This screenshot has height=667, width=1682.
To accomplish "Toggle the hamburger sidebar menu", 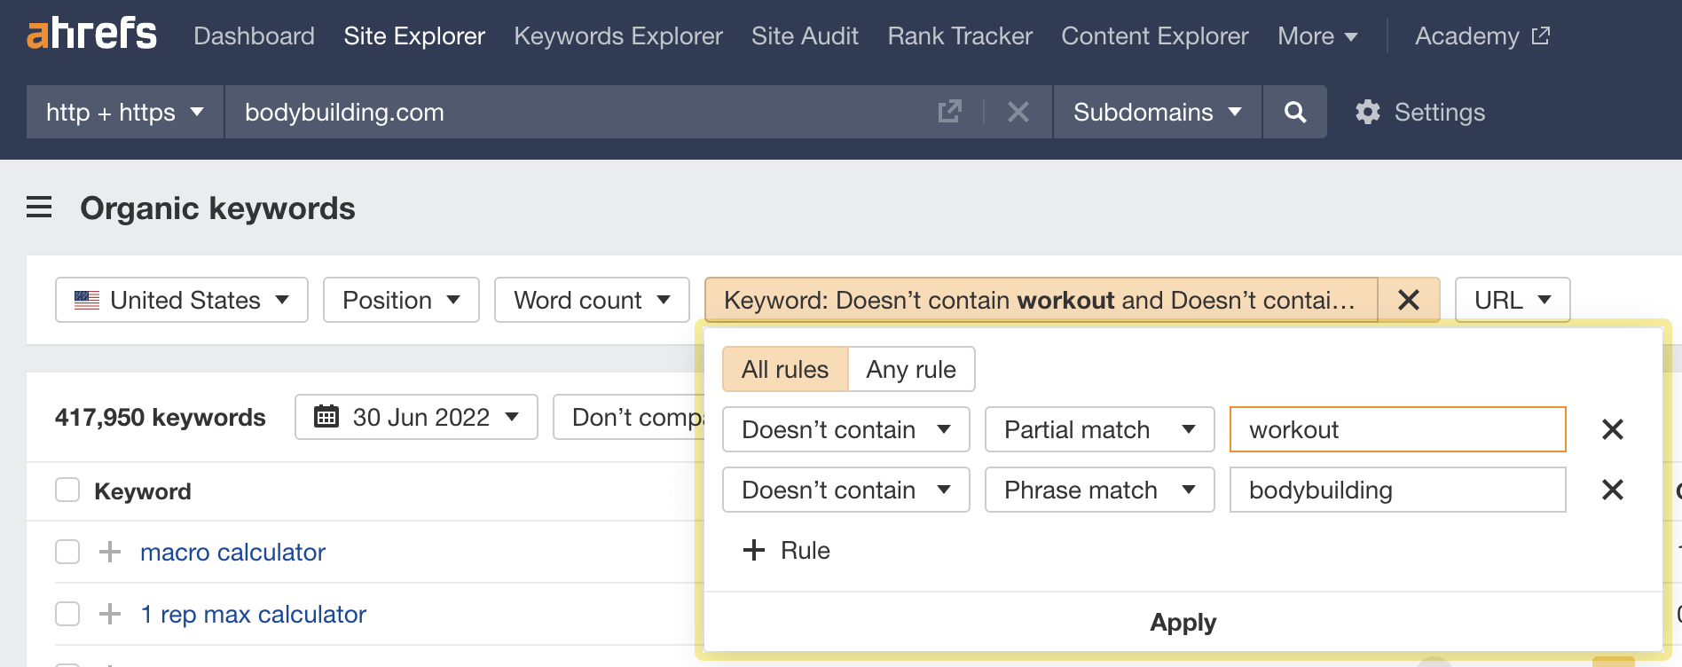I will click(39, 208).
